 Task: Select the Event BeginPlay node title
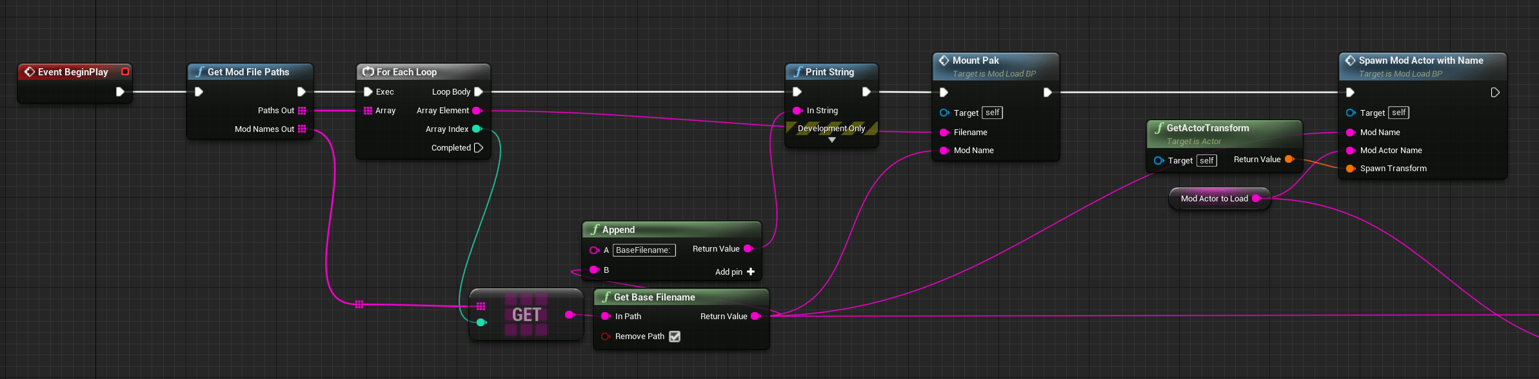73,72
